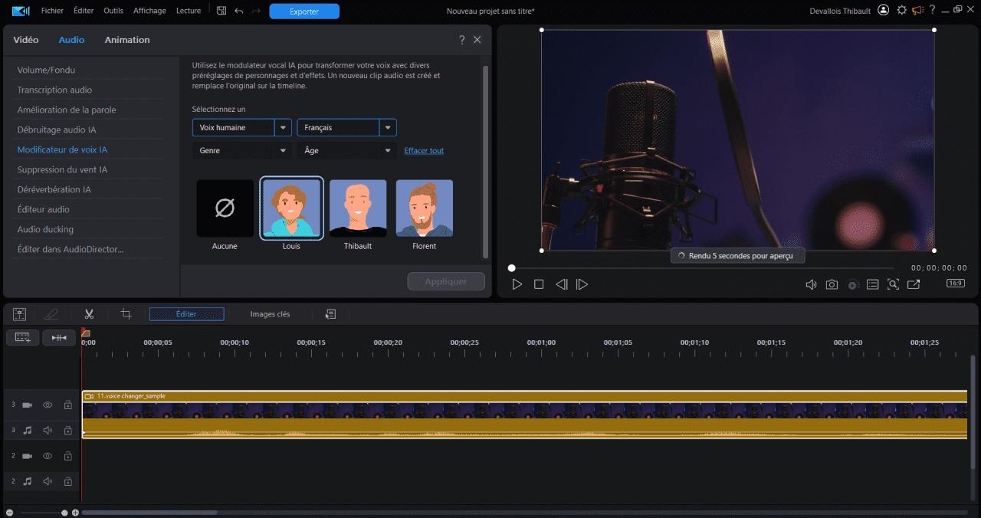Open the settings gear icon in title bar
Viewport: 981px width, 518px height.
pos(901,11)
